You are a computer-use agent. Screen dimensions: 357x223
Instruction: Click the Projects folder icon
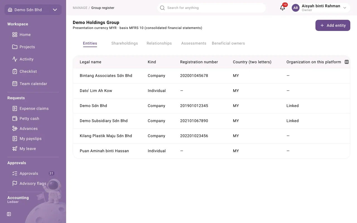point(15,47)
